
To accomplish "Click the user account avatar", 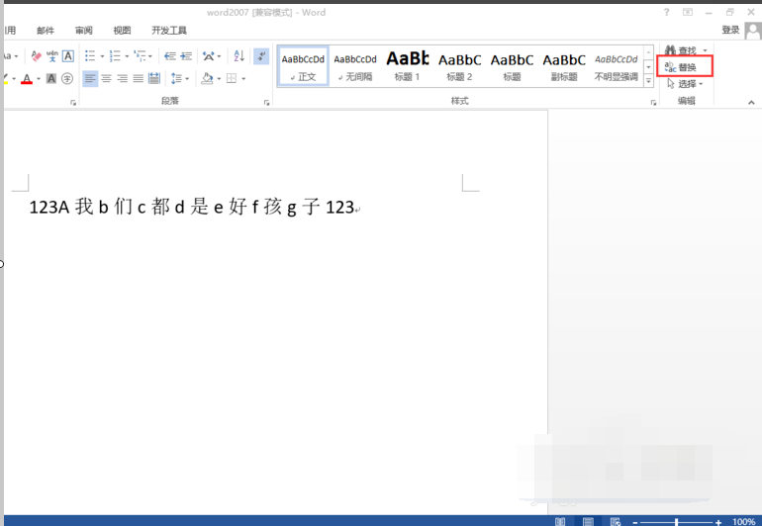I will [x=753, y=31].
